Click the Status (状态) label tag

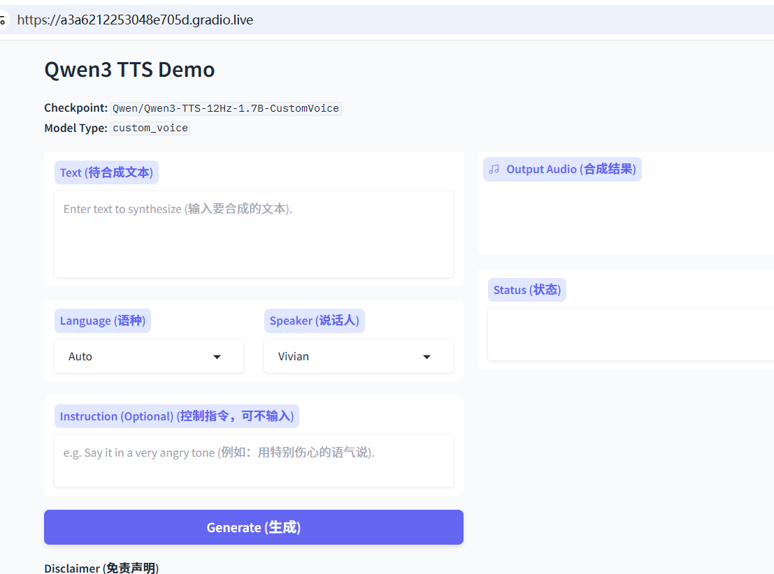click(x=526, y=290)
